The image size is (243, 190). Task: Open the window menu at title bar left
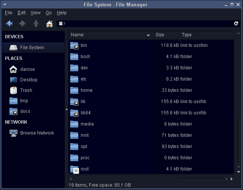point(4,5)
